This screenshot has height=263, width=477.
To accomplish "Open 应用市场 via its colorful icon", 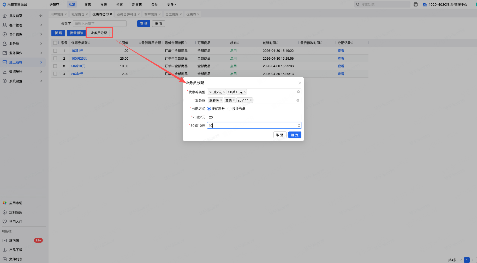I will coord(4,203).
